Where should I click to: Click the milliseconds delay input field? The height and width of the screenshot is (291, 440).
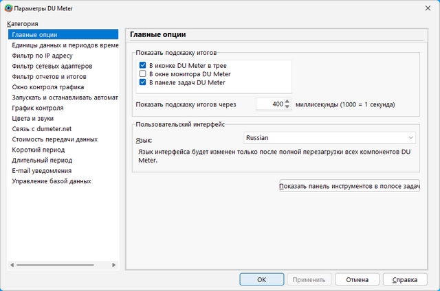point(269,104)
